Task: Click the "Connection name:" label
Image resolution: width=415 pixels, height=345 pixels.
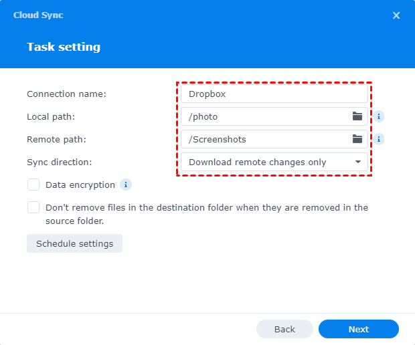Action: point(66,94)
